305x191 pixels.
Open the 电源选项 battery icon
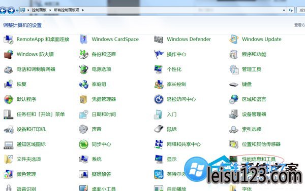click(x=84, y=69)
